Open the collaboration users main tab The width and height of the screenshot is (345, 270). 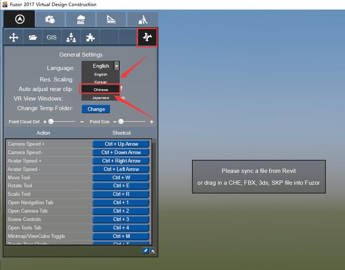coord(50,20)
